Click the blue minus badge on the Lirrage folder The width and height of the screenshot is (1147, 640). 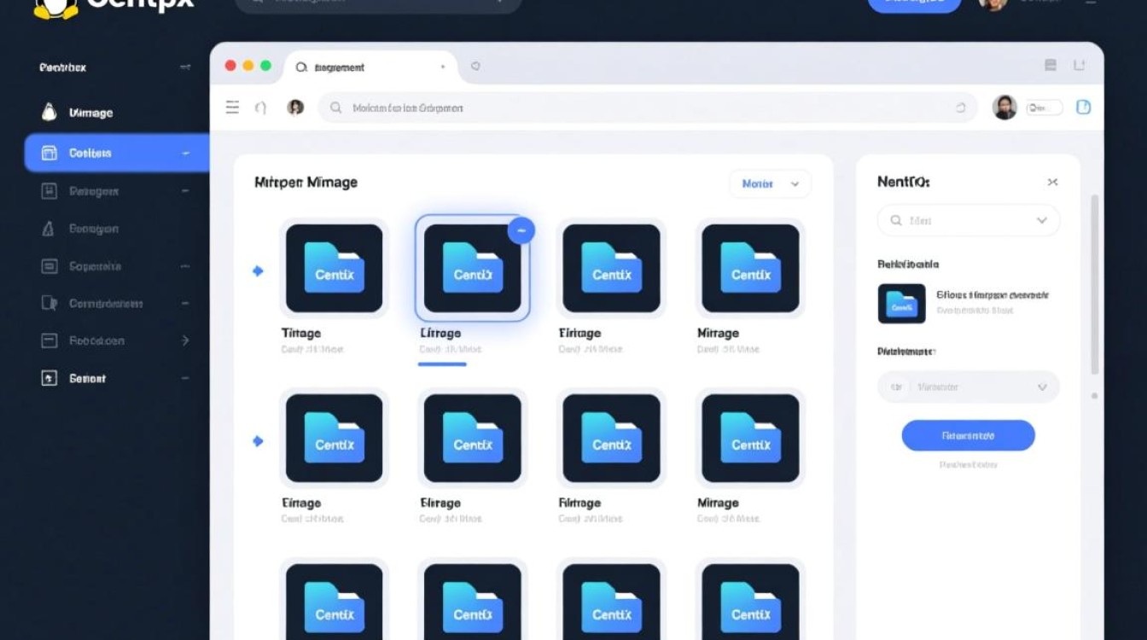[521, 230]
